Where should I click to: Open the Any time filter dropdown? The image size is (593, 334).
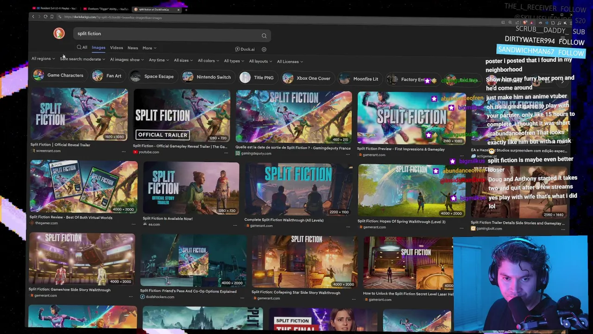pos(159,60)
